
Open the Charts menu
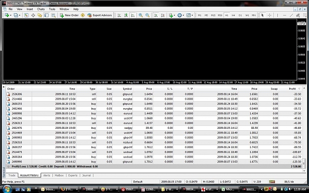click(x=41, y=9)
